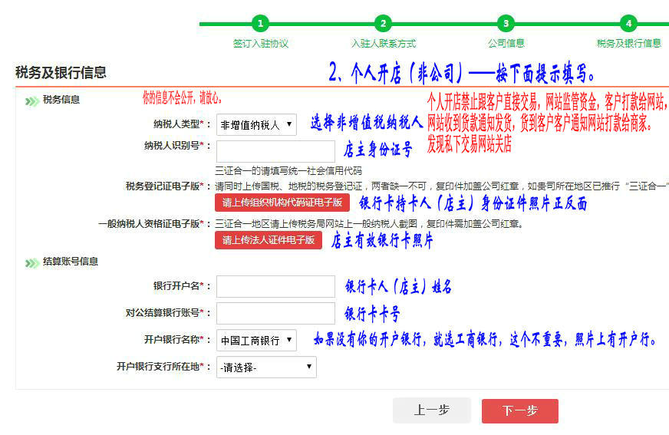
Task: Click the step 1 circle icon
Action: 261,24
